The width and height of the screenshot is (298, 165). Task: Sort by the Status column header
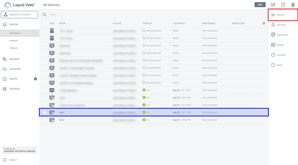[x=147, y=23]
